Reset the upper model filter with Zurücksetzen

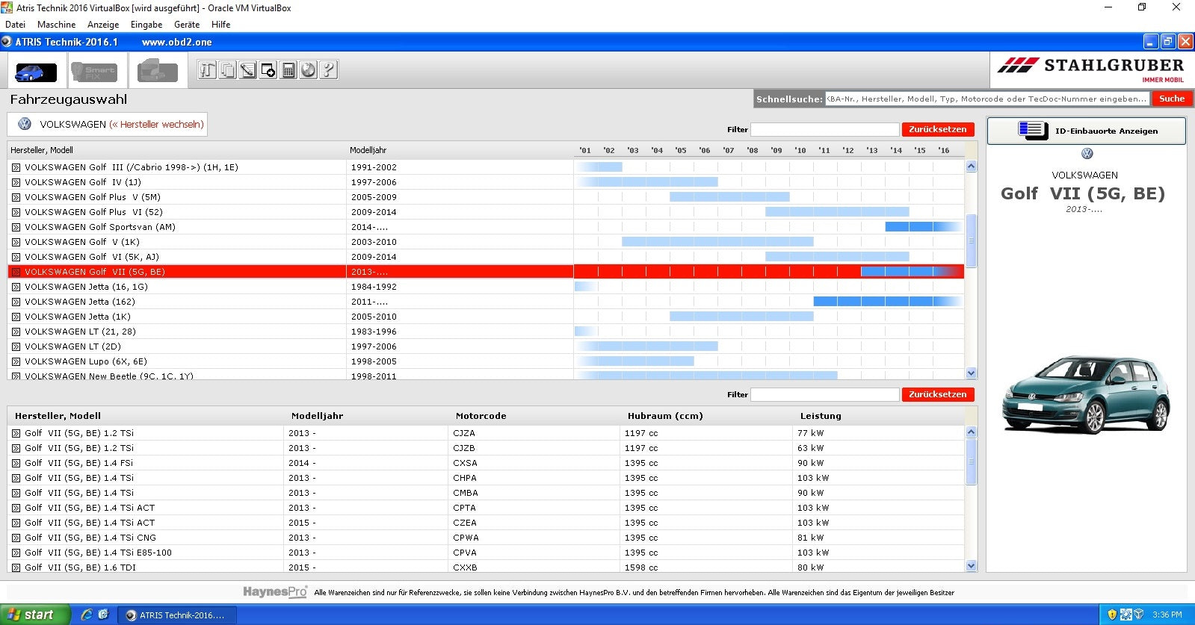tap(937, 129)
